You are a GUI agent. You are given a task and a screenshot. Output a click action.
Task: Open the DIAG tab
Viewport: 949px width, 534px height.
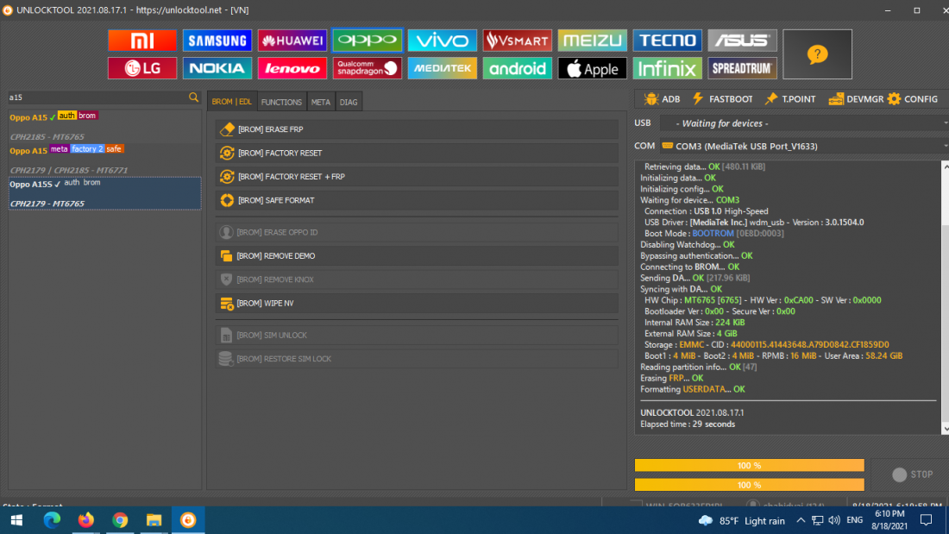(x=349, y=102)
